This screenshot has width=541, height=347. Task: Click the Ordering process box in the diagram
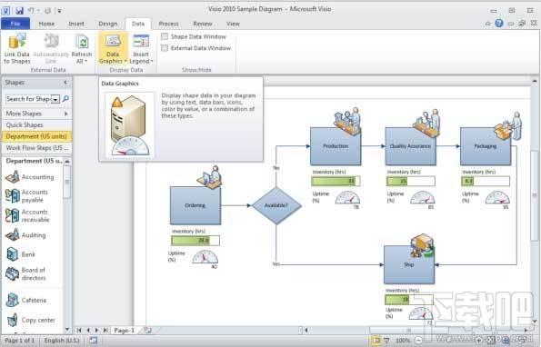click(195, 205)
